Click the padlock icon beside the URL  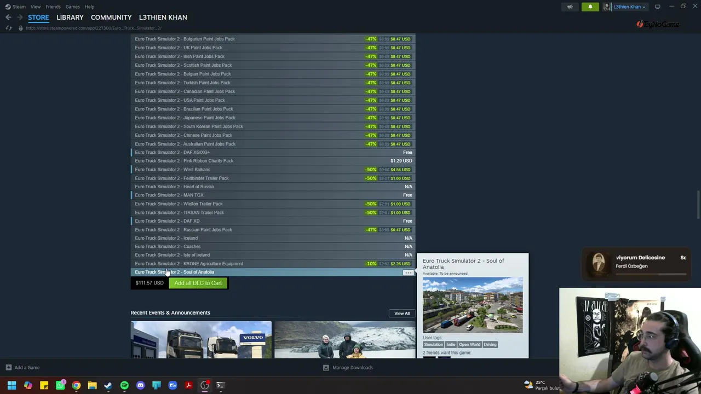(x=21, y=28)
